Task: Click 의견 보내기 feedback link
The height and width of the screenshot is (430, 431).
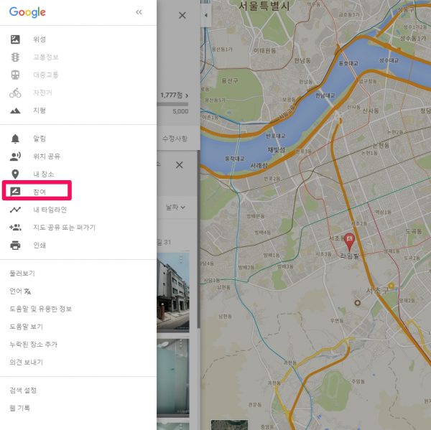Action: coord(26,362)
